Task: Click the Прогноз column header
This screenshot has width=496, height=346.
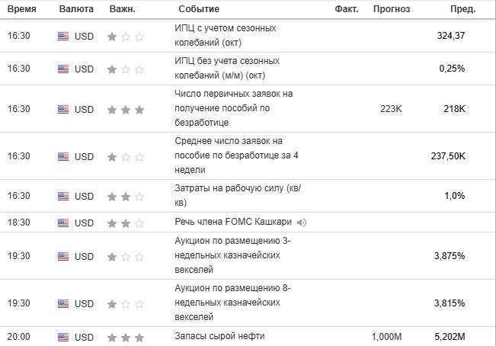Action: click(x=391, y=9)
